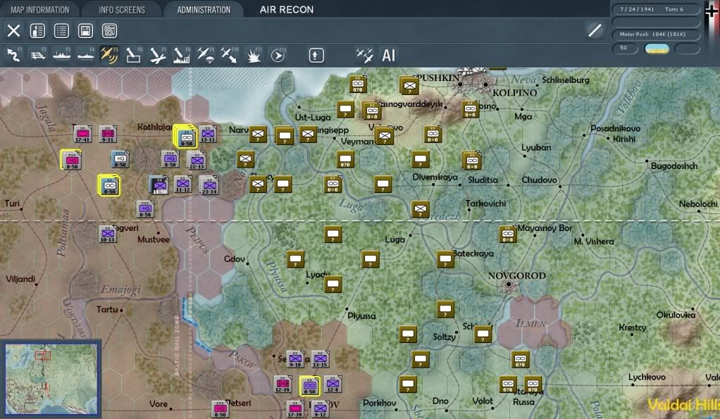
Task: Click the Lychkovo town label
Action: [x=647, y=377]
